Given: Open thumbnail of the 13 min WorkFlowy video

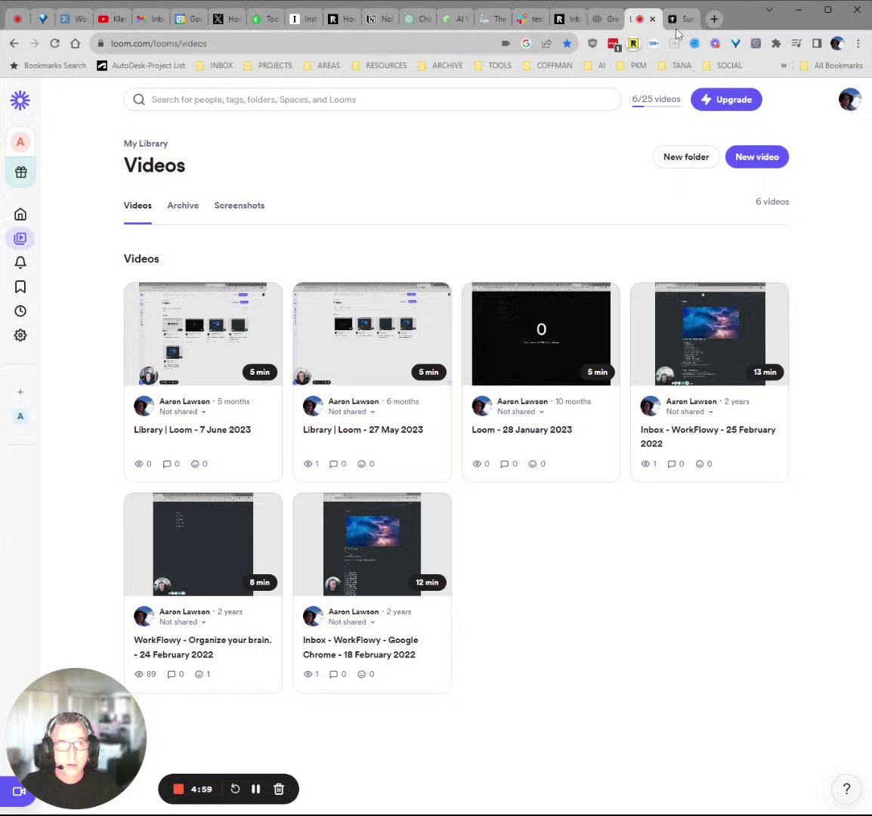Looking at the screenshot, I should click(710, 334).
